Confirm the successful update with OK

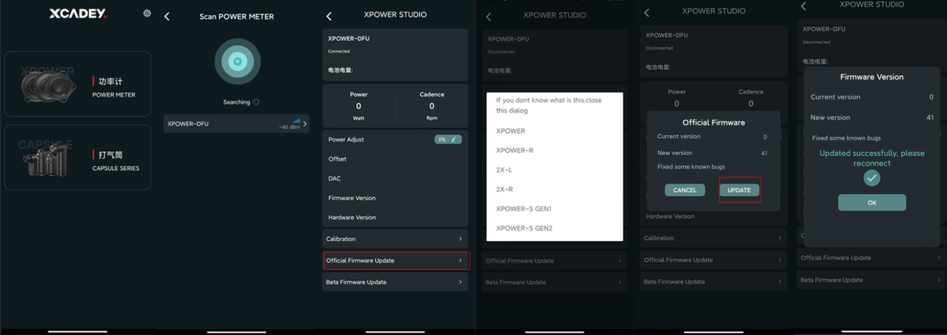872,203
